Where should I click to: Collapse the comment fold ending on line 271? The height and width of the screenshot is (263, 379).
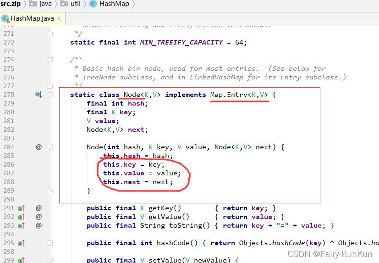pos(50,34)
